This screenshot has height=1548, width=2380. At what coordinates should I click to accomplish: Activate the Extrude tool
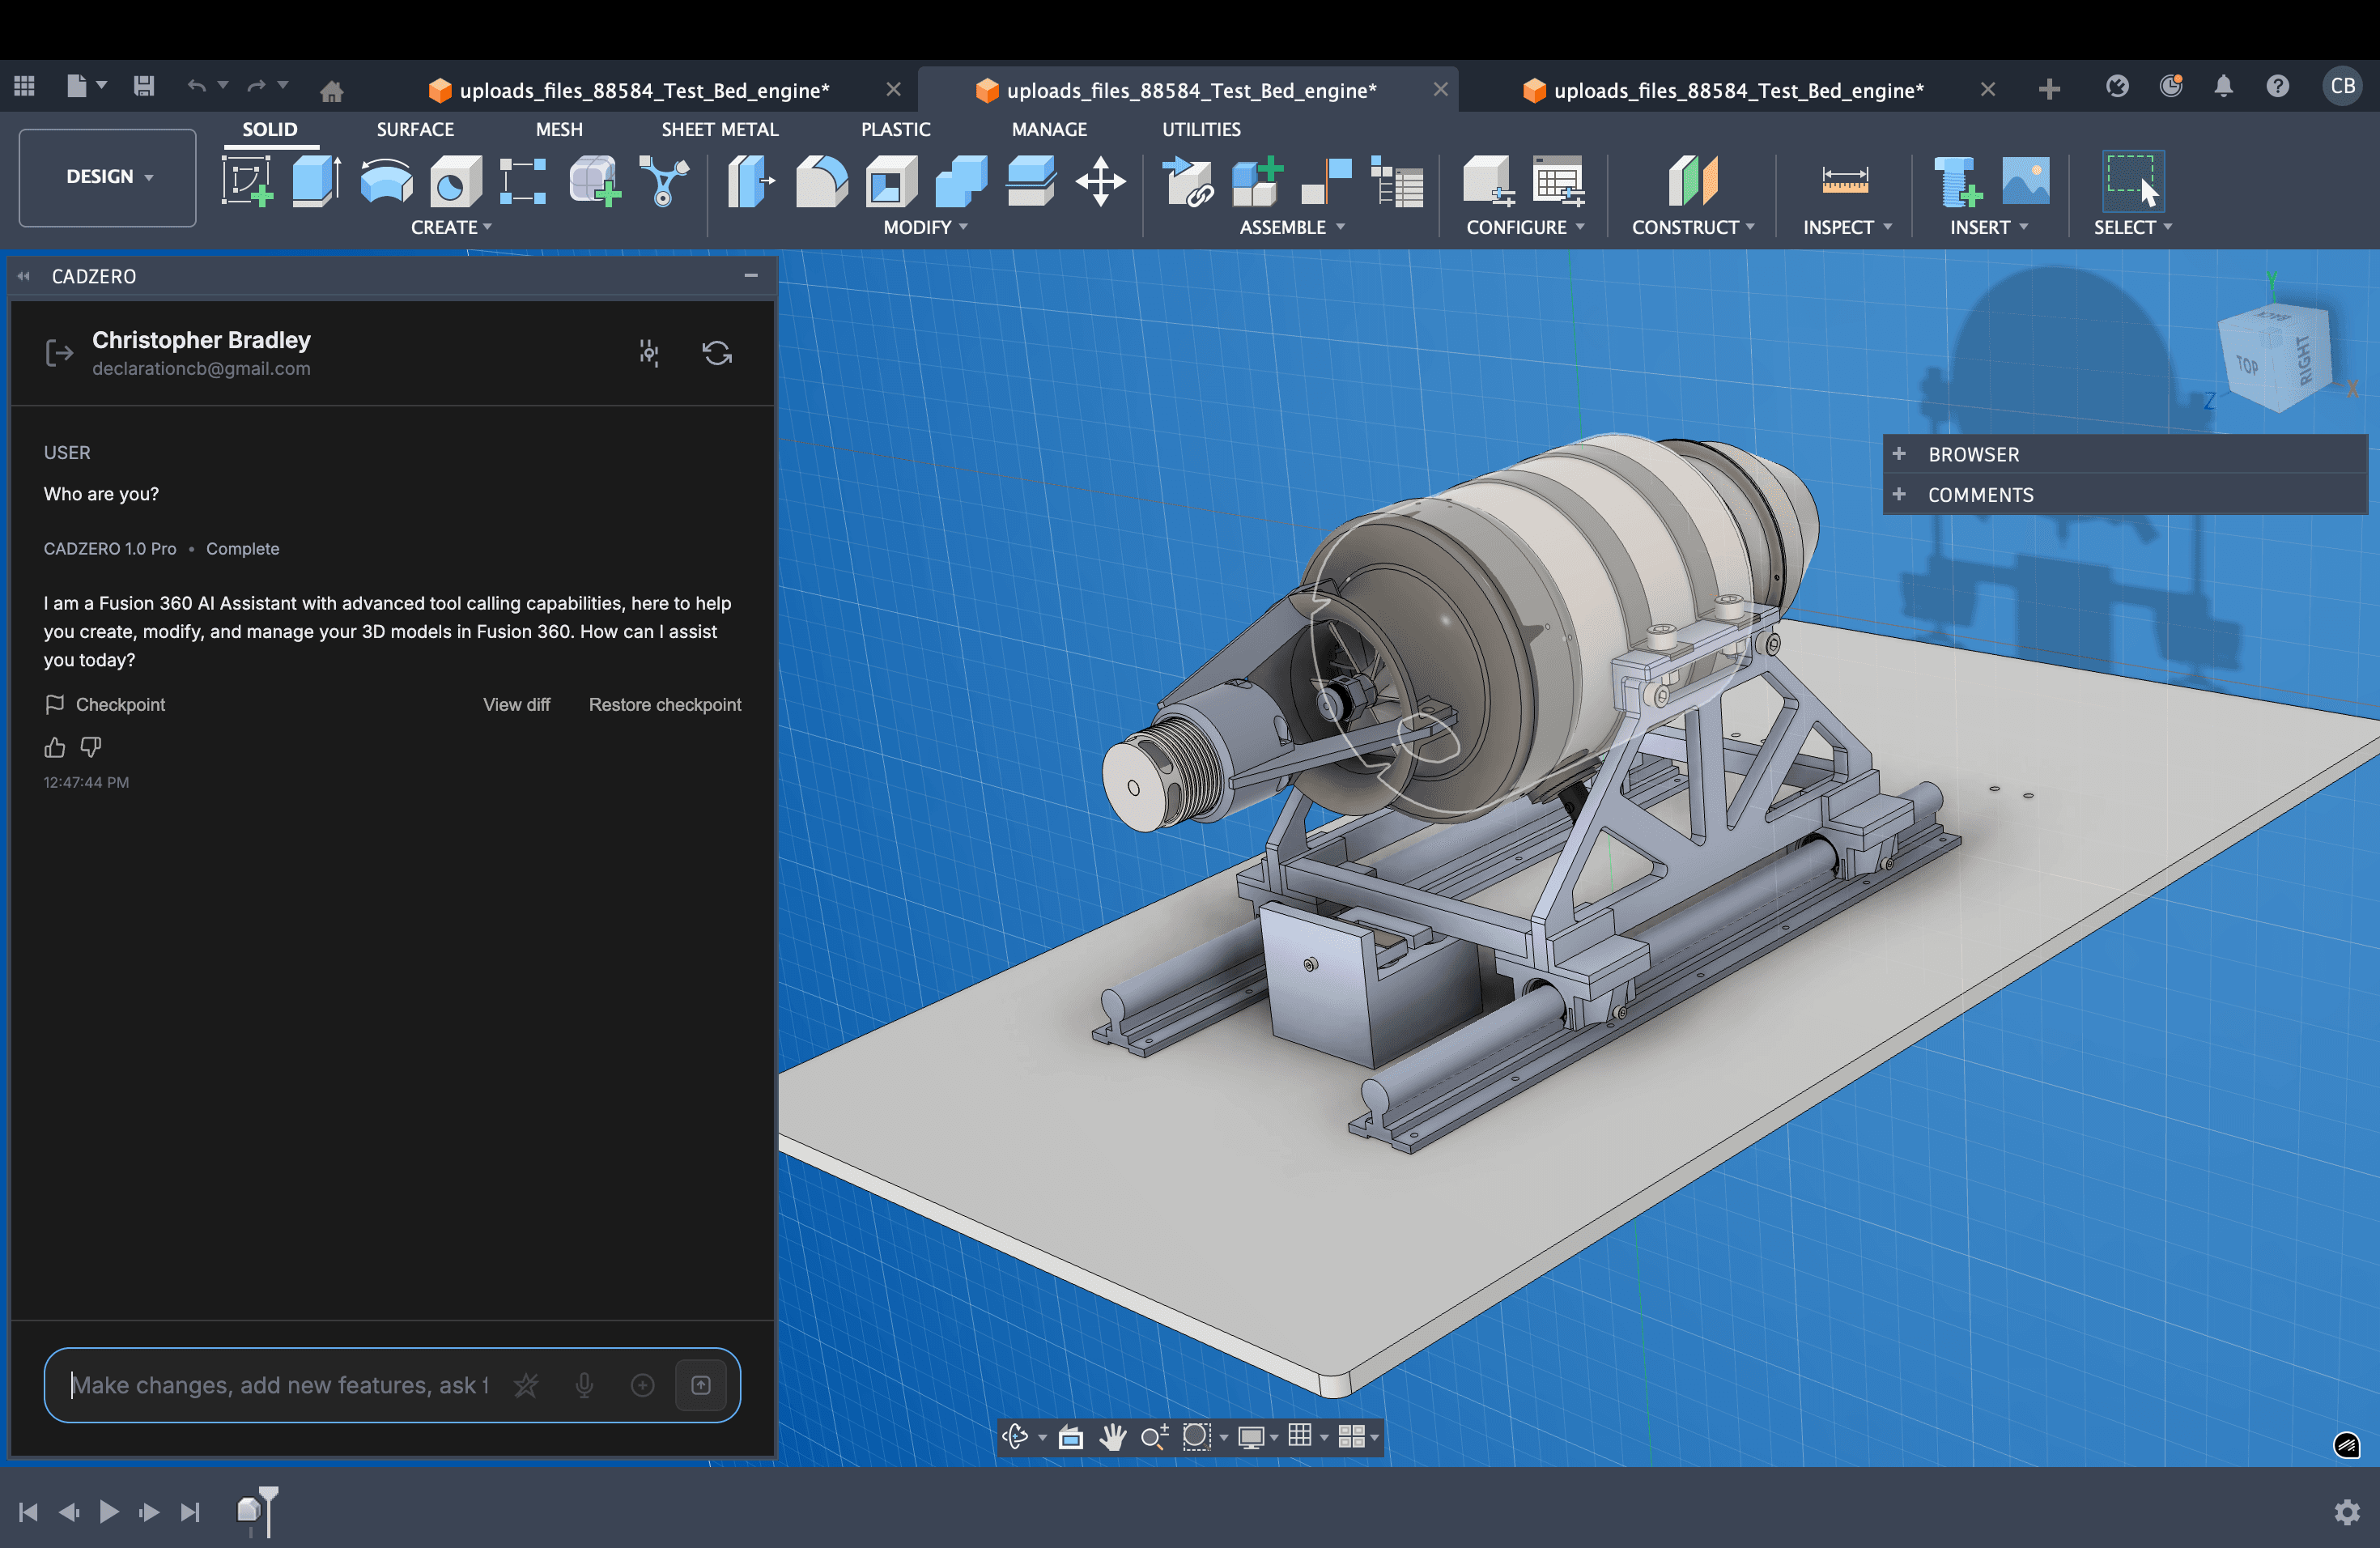coord(315,181)
